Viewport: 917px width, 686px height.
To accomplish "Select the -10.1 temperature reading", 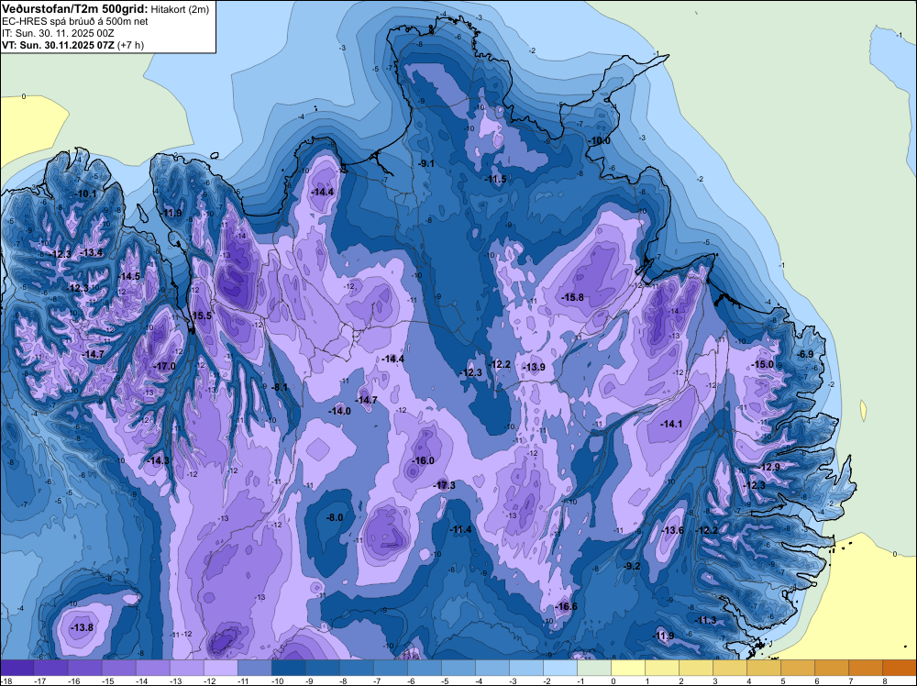I will [86, 194].
